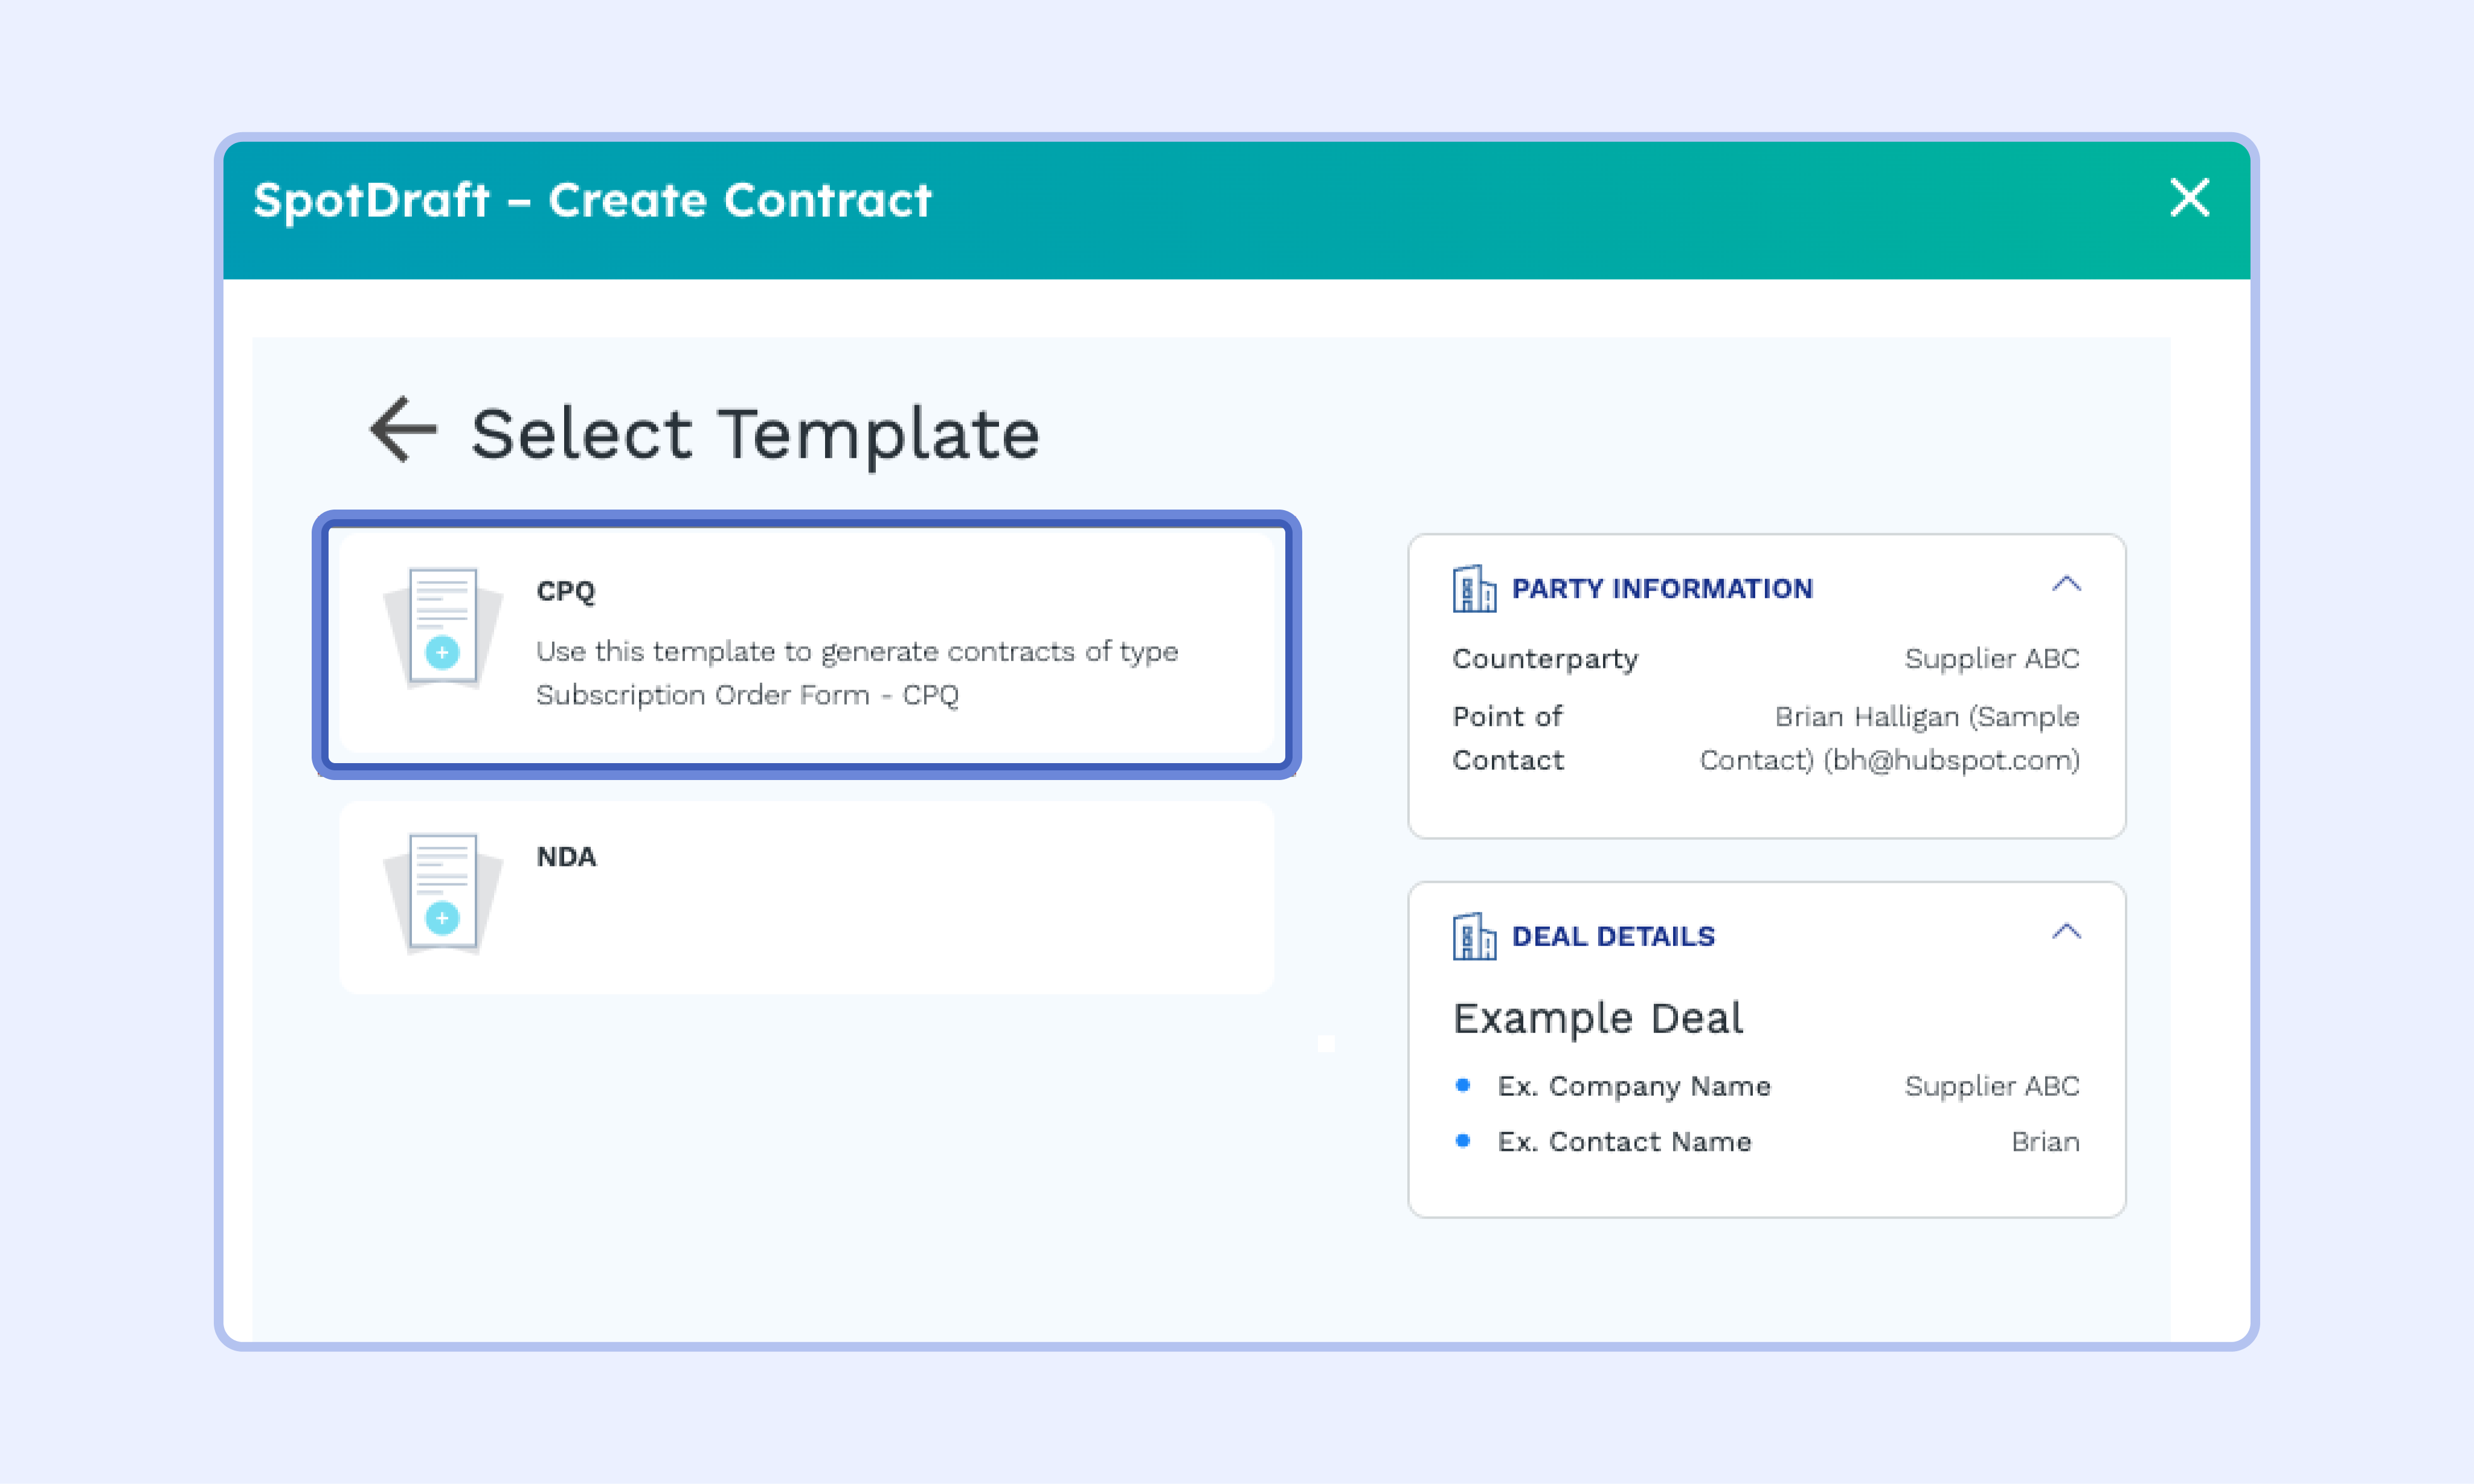
Task: Collapse the Deal Details section
Action: click(x=2066, y=933)
